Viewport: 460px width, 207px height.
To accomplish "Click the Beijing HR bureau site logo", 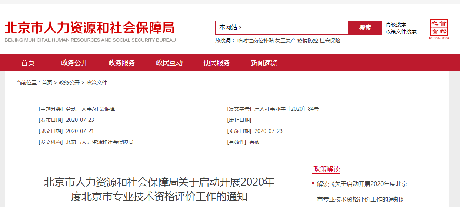I will click(x=90, y=32).
